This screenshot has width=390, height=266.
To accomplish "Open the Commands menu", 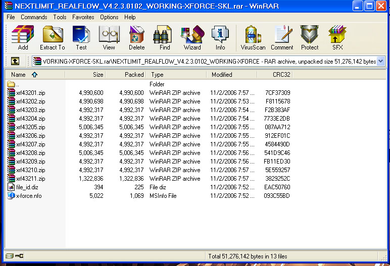I will [34, 17].
